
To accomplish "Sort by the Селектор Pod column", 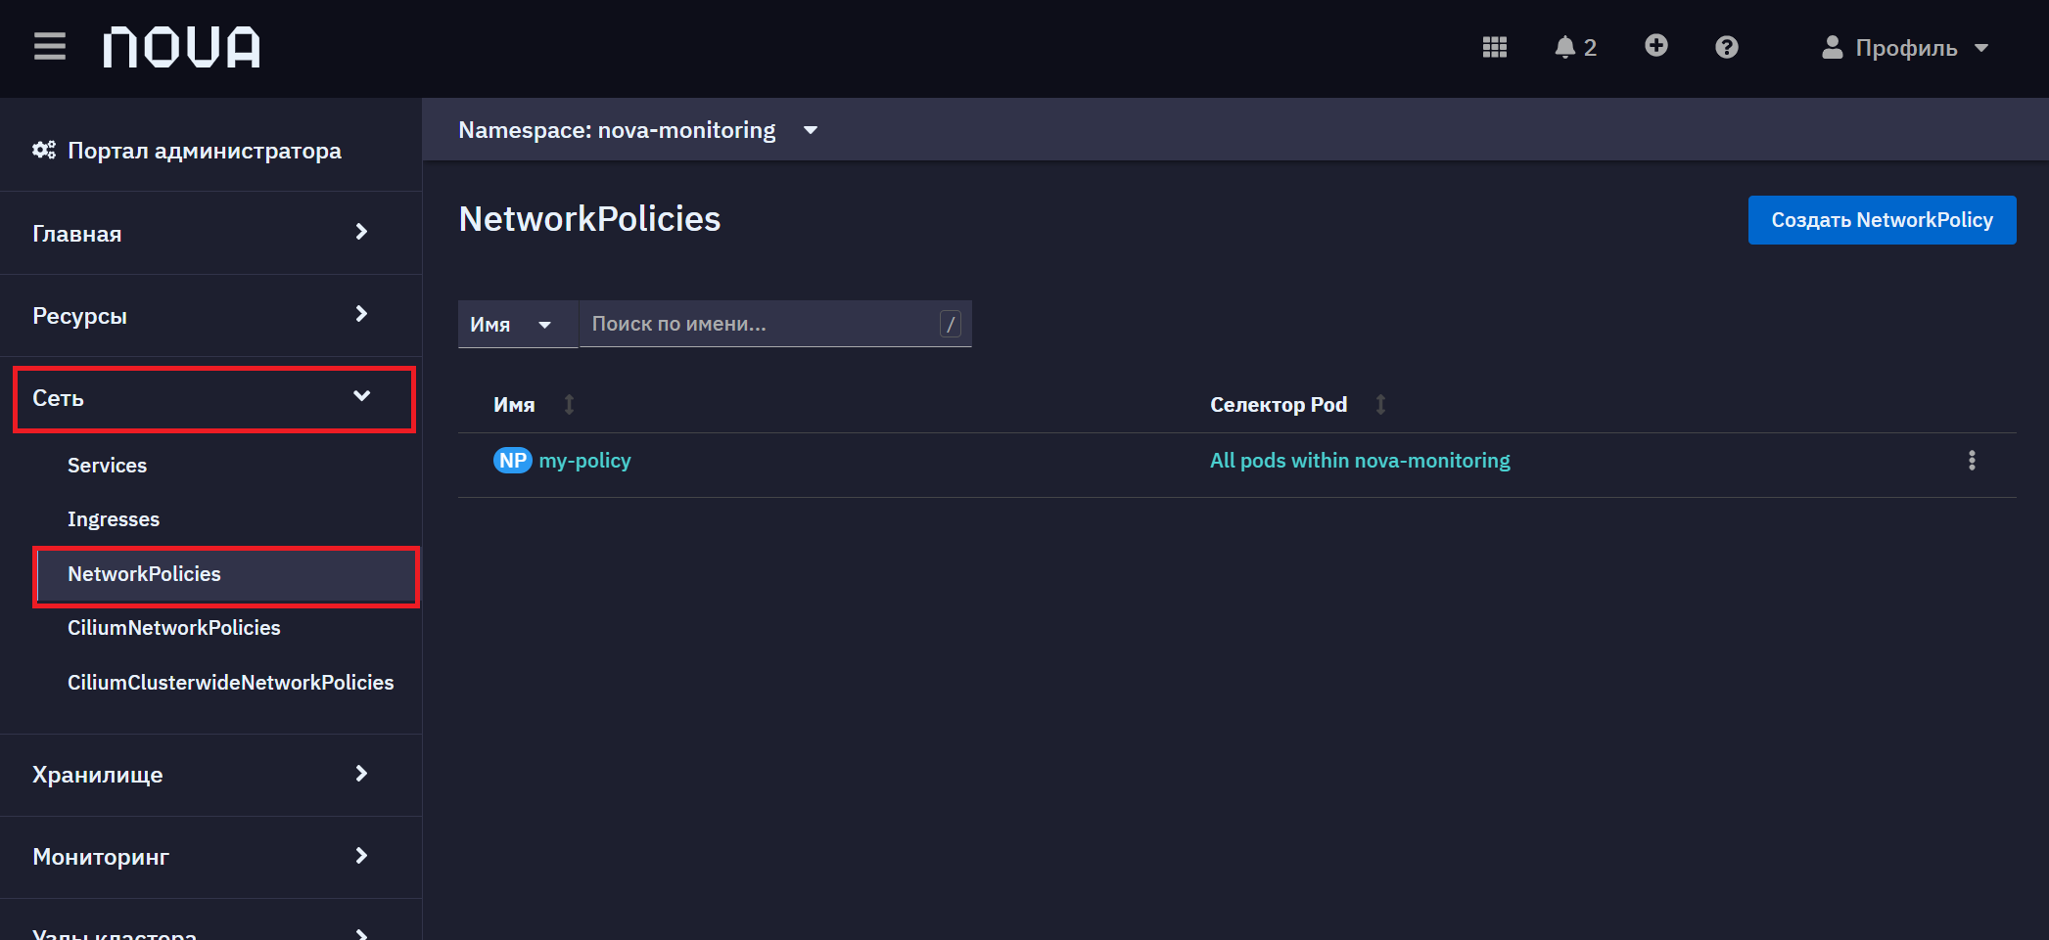I will 1297,404.
